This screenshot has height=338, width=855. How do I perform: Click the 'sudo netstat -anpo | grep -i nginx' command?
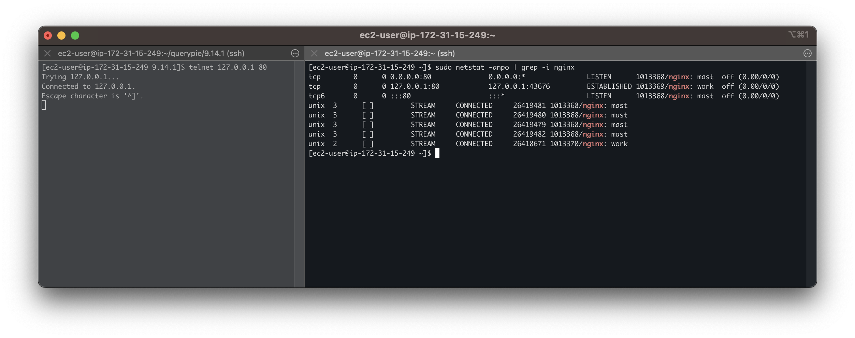(x=505, y=67)
